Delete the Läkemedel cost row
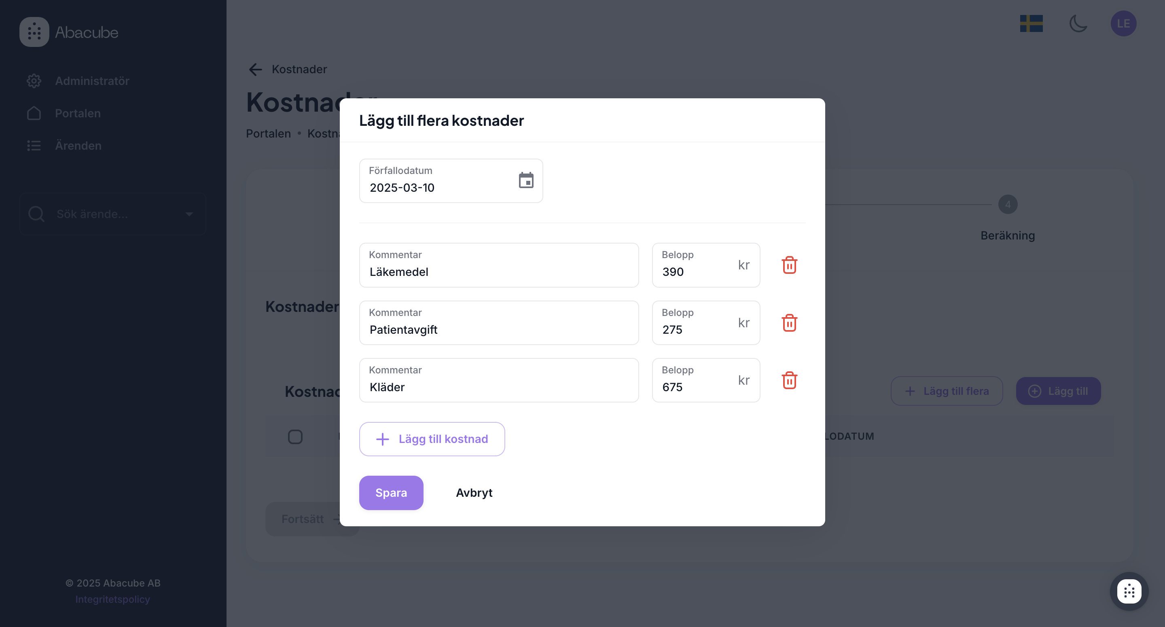Screen dimensions: 1165x627 [x=789, y=265]
